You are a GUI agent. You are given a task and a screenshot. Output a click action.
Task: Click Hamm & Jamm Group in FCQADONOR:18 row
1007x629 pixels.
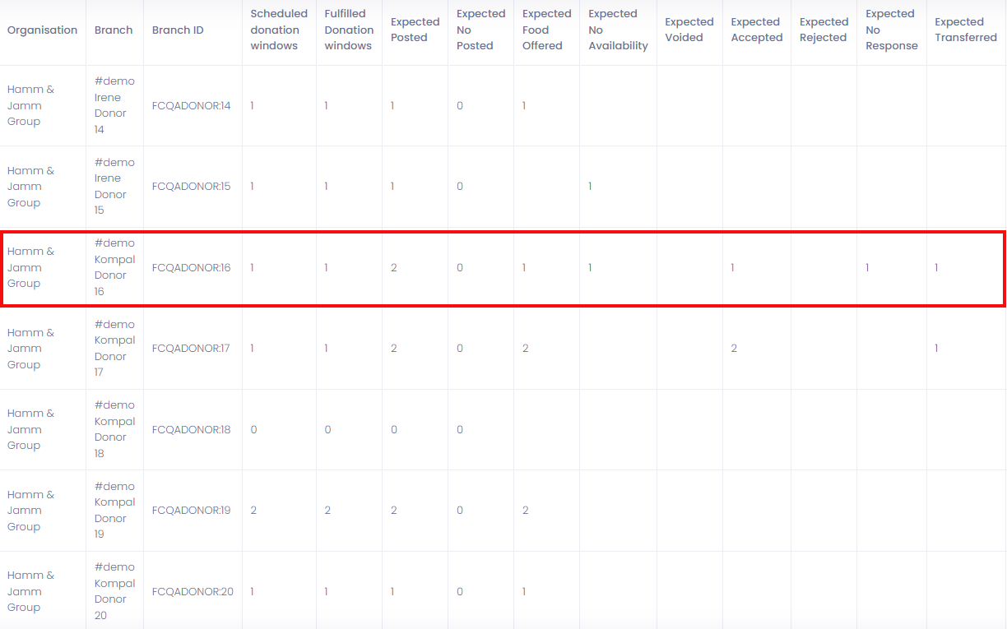click(30, 429)
